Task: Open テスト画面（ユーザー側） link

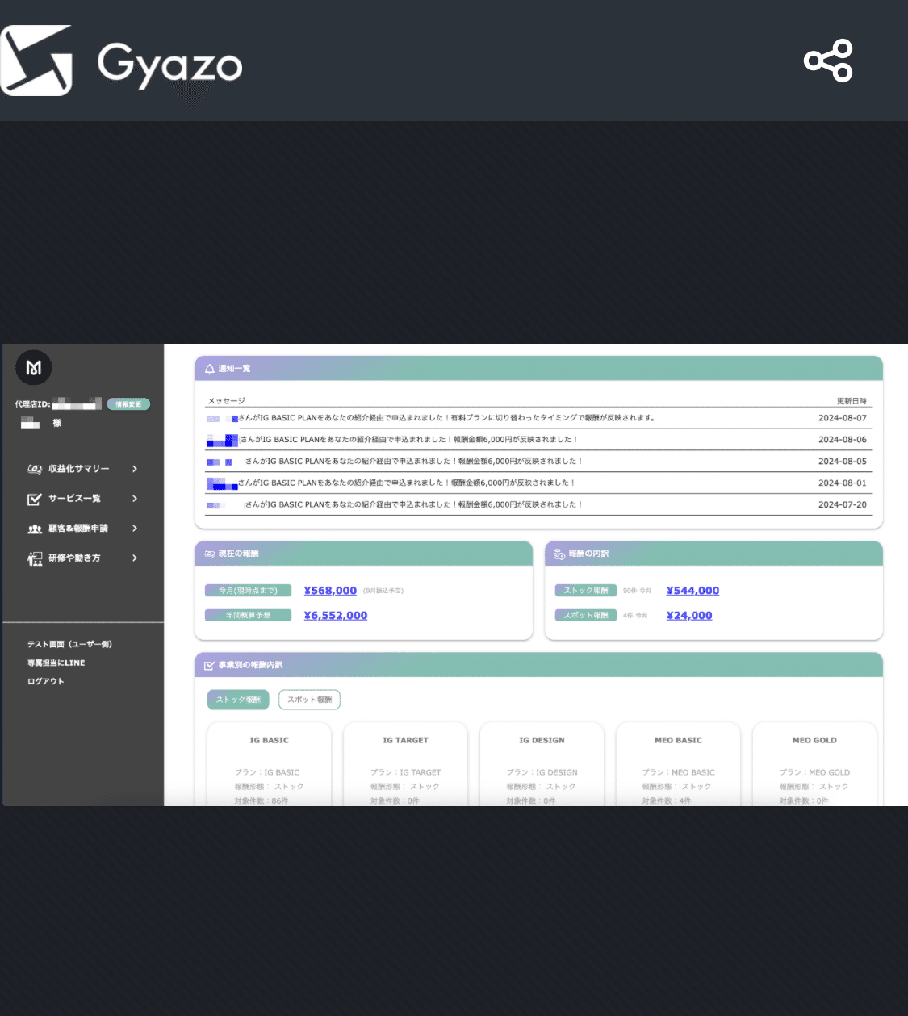Action: (x=69, y=644)
